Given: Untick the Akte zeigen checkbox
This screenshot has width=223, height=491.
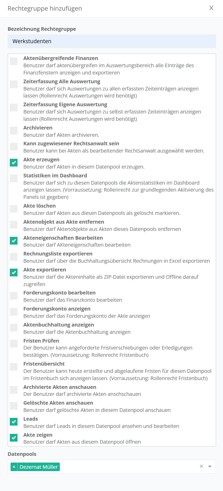Looking at the screenshot, I should (x=14, y=438).
